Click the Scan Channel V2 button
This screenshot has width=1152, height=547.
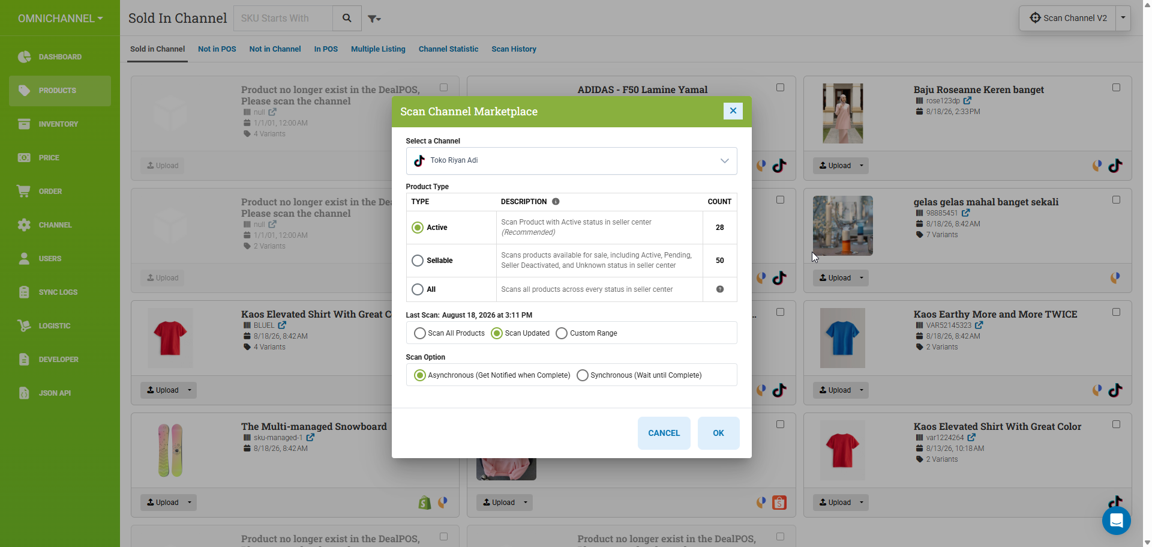click(1068, 18)
